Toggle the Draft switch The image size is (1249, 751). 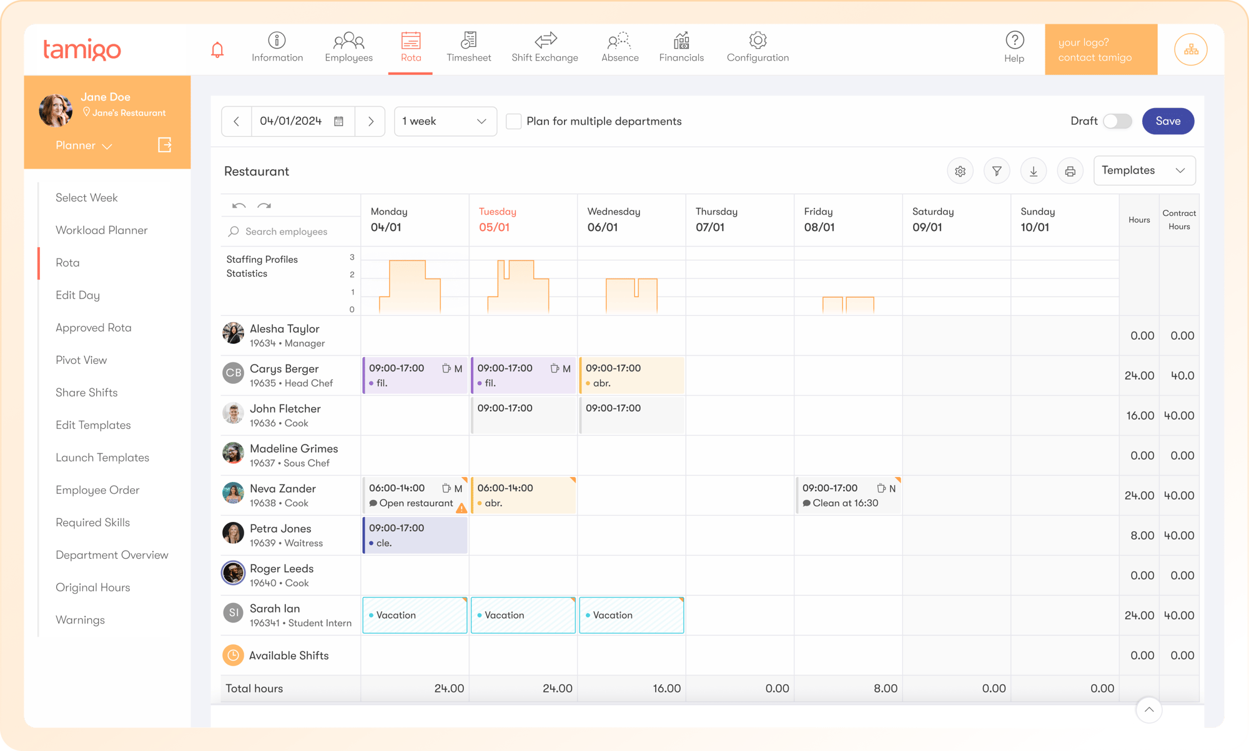click(x=1117, y=121)
